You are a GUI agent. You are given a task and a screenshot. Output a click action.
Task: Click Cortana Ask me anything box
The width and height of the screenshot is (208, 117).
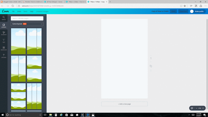24,115
